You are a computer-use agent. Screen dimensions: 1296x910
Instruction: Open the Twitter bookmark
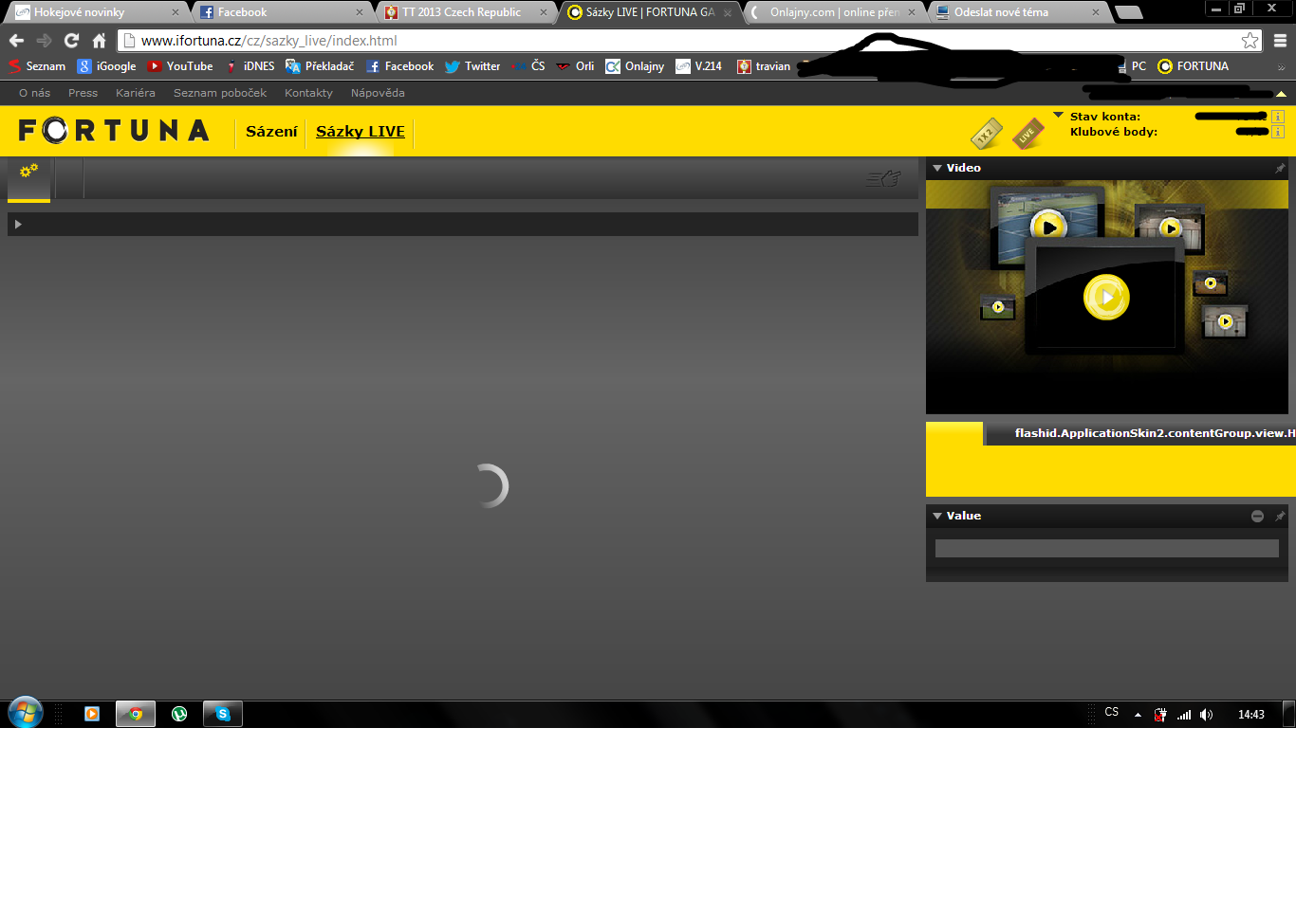click(472, 66)
